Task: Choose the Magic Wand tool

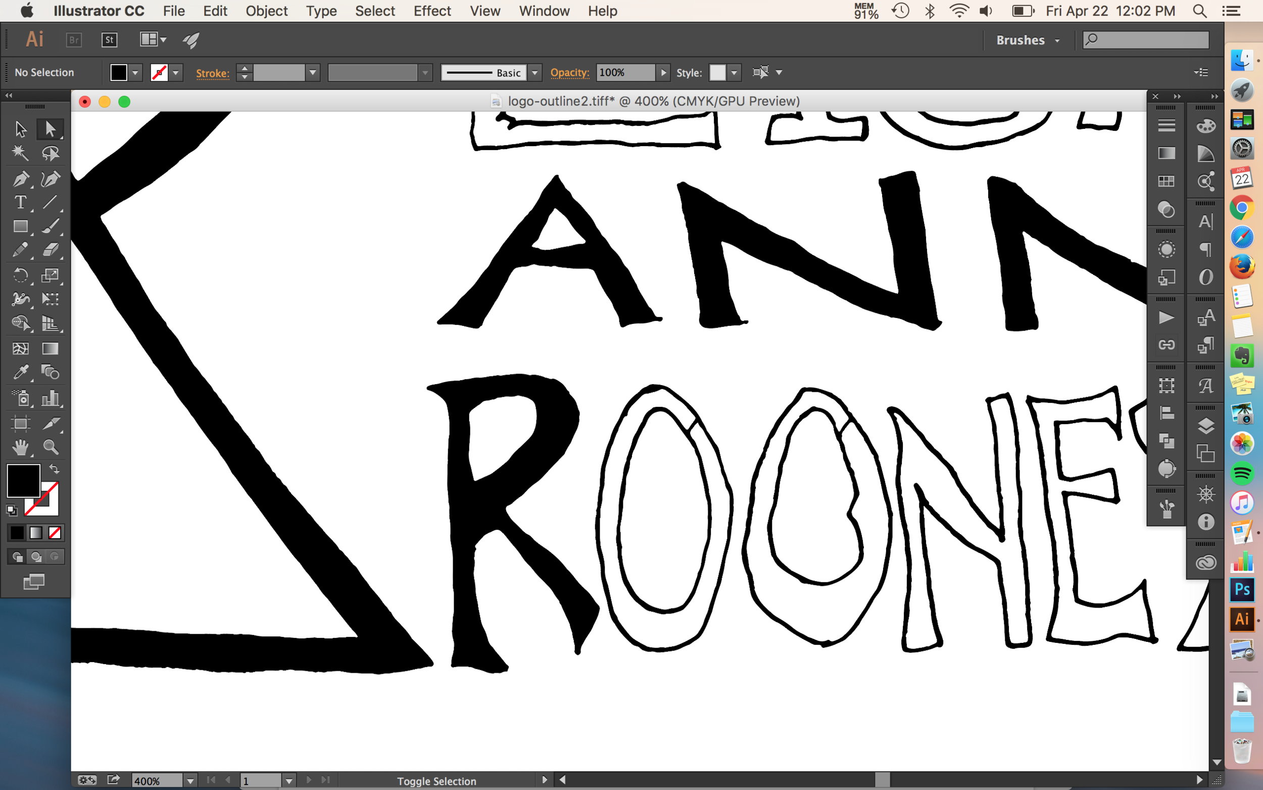Action: pyautogui.click(x=20, y=153)
